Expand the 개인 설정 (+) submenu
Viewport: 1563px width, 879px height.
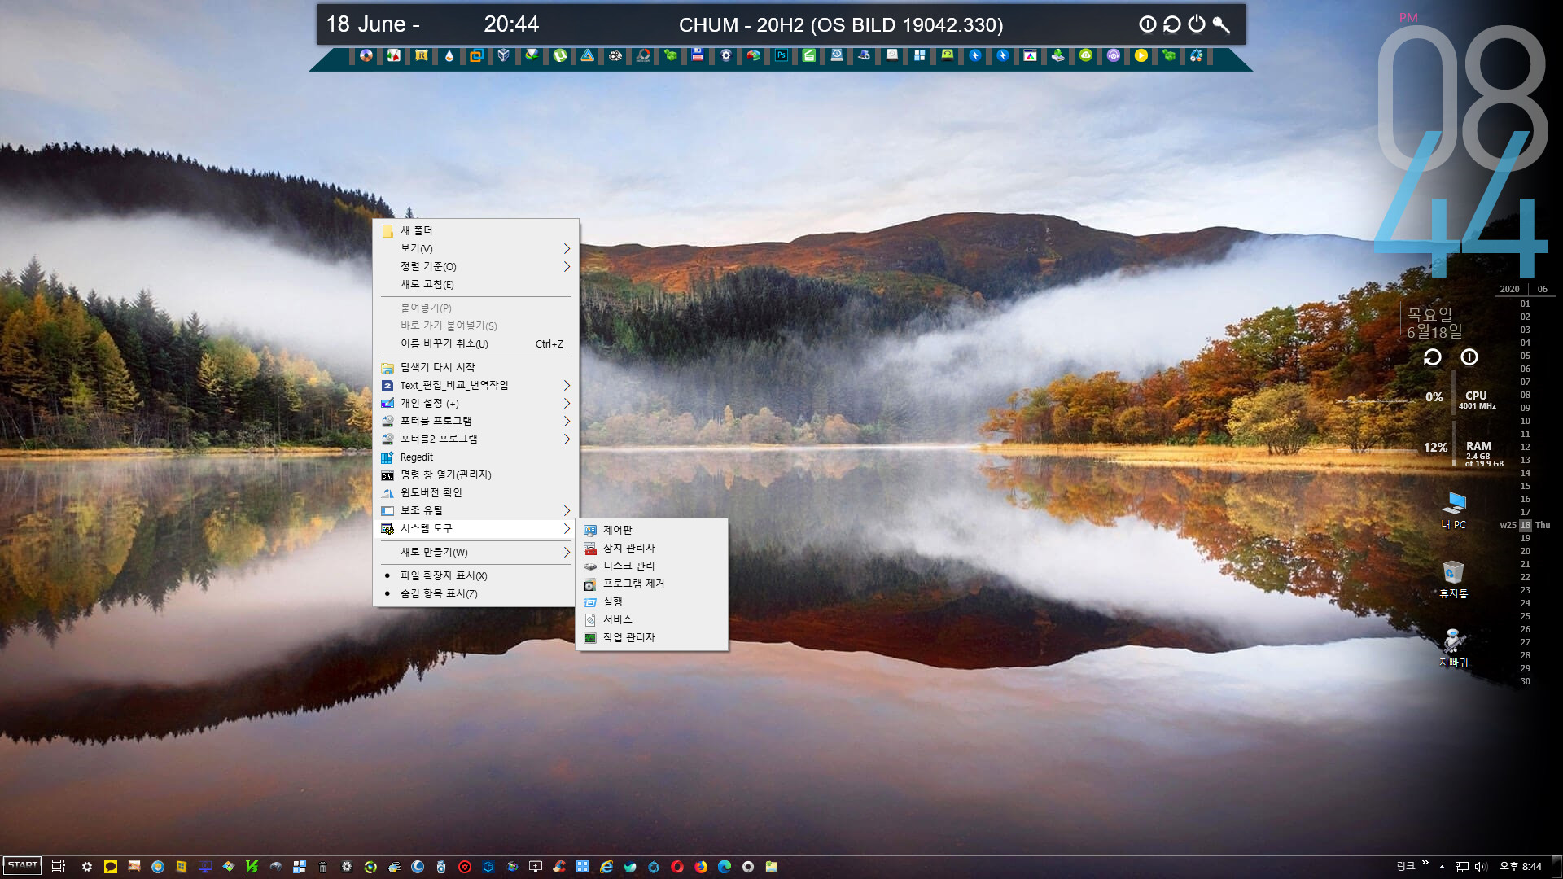point(475,403)
